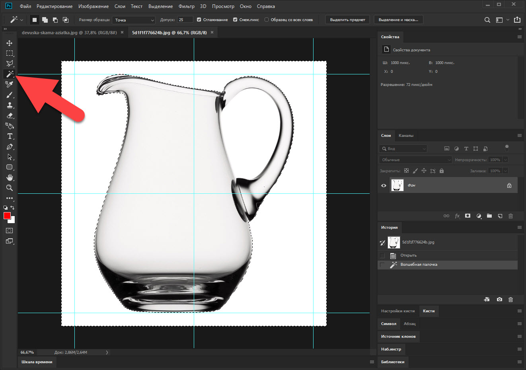Click Intersect with selection mode icon
This screenshot has height=370, width=526.
pos(66,19)
